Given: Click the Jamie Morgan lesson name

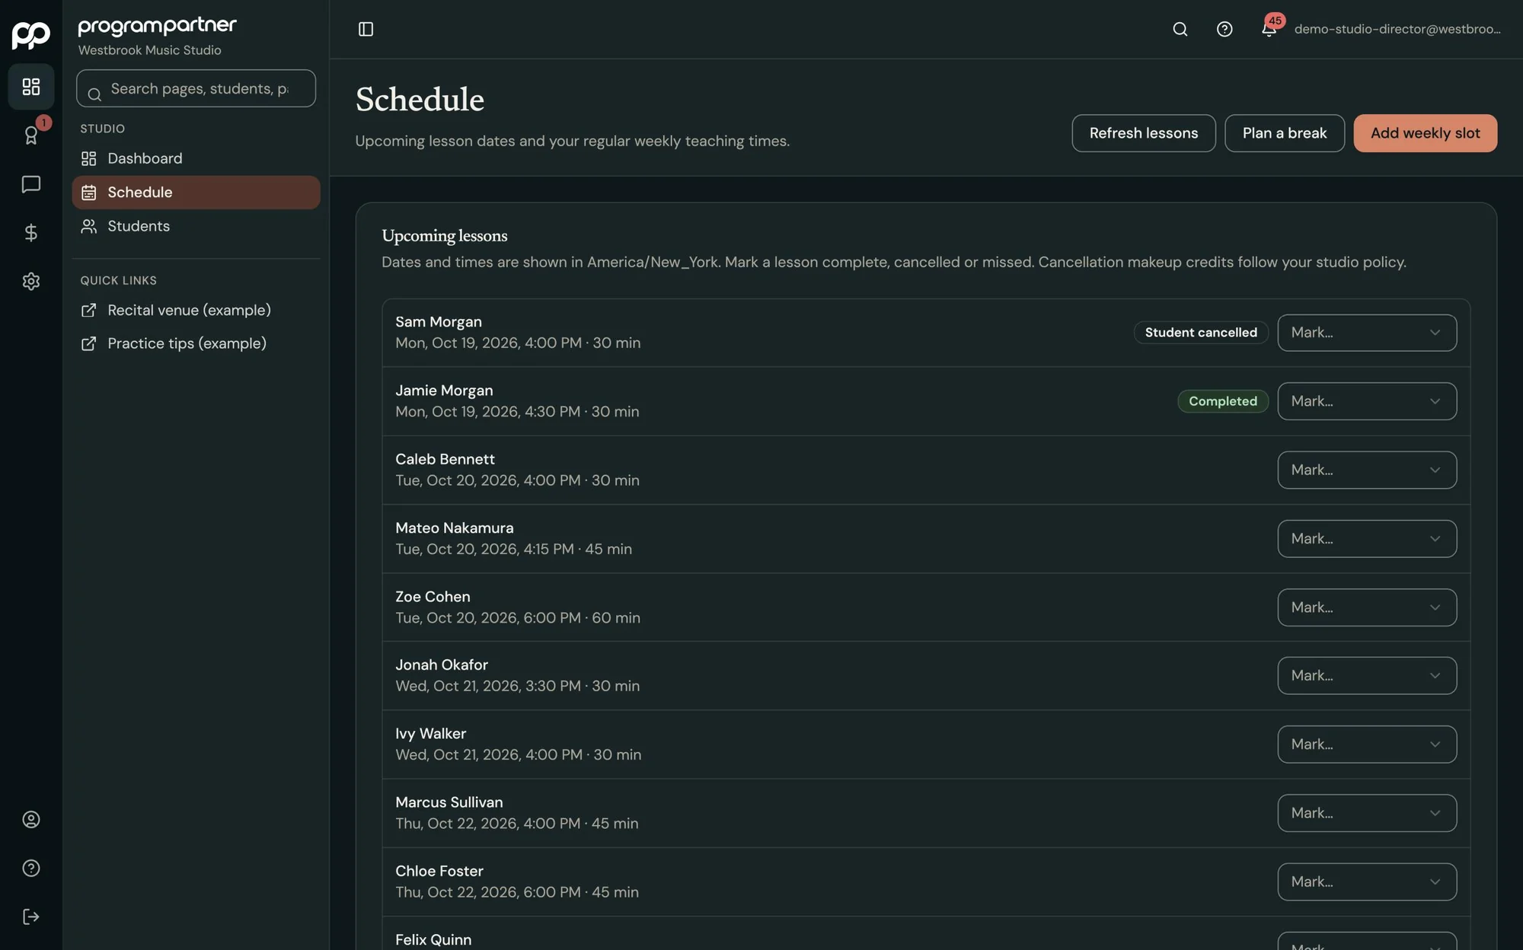Looking at the screenshot, I should pyautogui.click(x=444, y=391).
